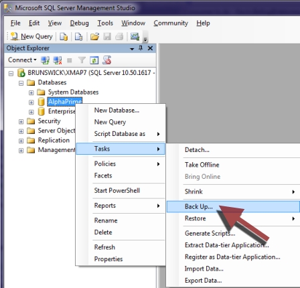Image resolution: width=300 pixels, height=288 pixels.
Task: Open the Tools menu
Action: 105,23
